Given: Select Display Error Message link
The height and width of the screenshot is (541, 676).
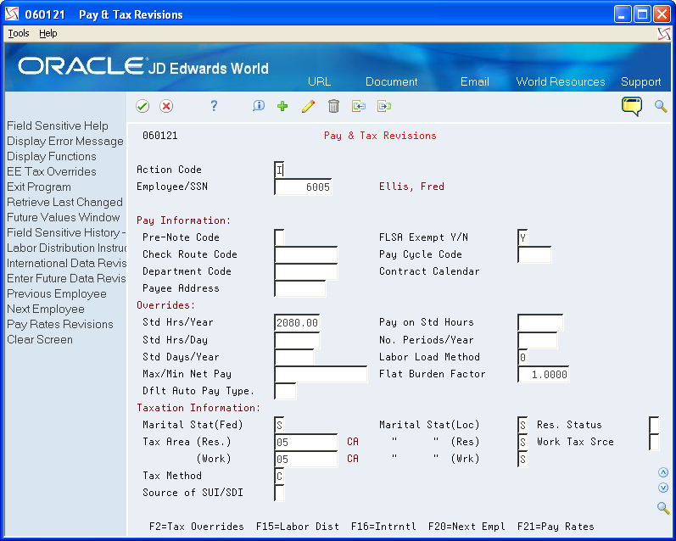Looking at the screenshot, I should pyautogui.click(x=65, y=142).
